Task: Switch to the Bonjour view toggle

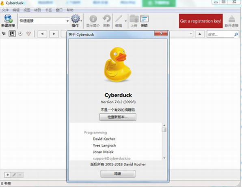Action: click(x=28, y=34)
